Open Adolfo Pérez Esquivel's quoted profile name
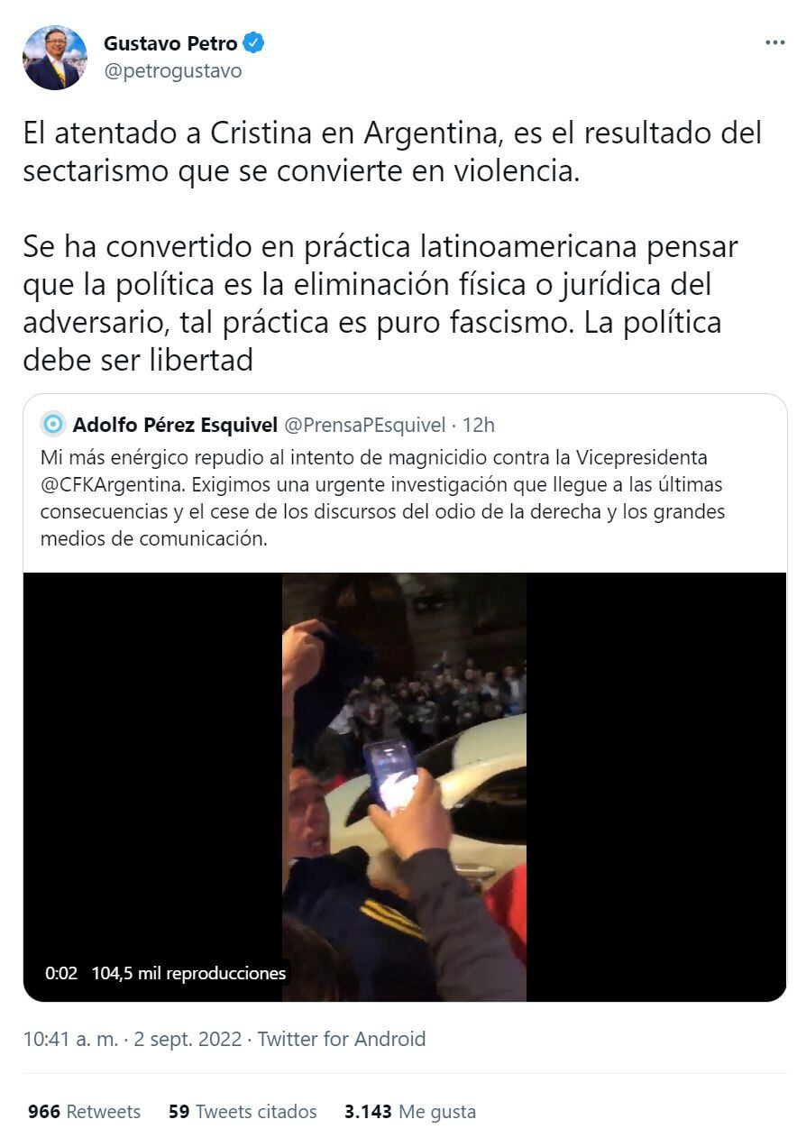Viewport: 797px width, 1138px height. tap(175, 425)
